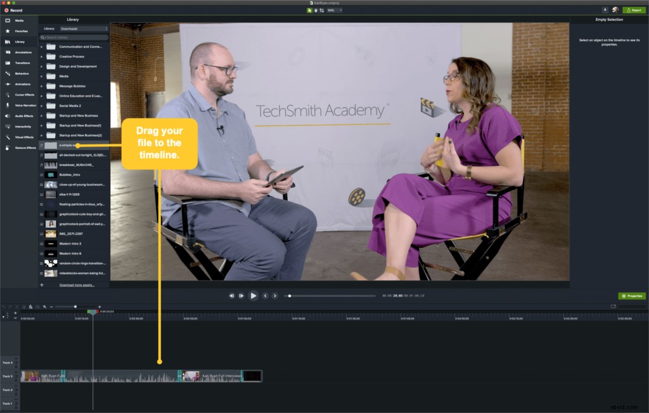The width and height of the screenshot is (649, 413).
Task: Expand the Creative Process folder
Action: pyautogui.click(x=42, y=56)
